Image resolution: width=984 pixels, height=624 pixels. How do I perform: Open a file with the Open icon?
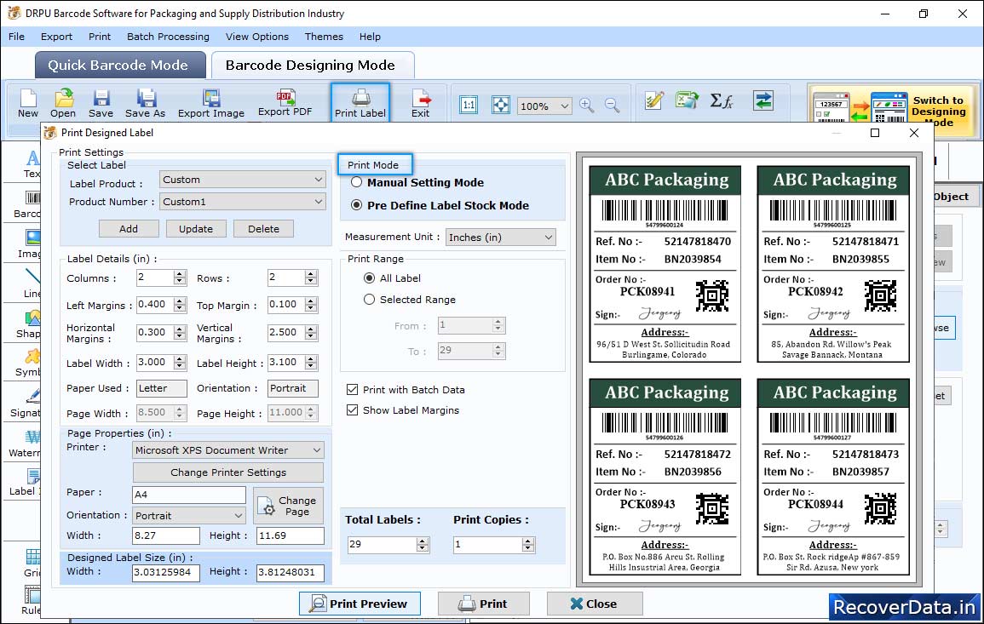(x=63, y=103)
